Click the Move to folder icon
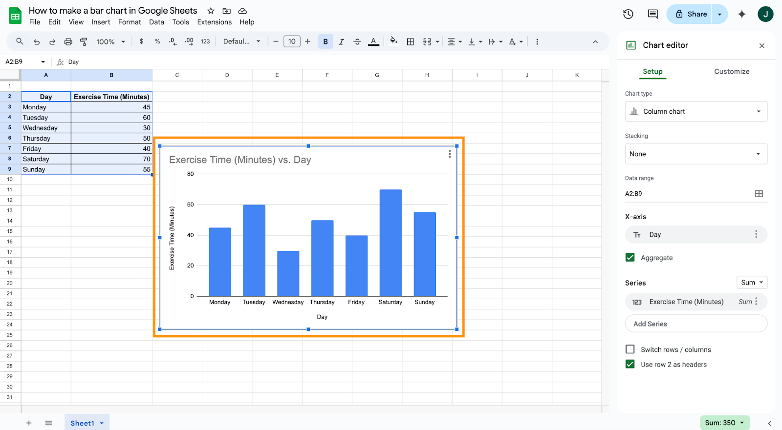 [227, 11]
